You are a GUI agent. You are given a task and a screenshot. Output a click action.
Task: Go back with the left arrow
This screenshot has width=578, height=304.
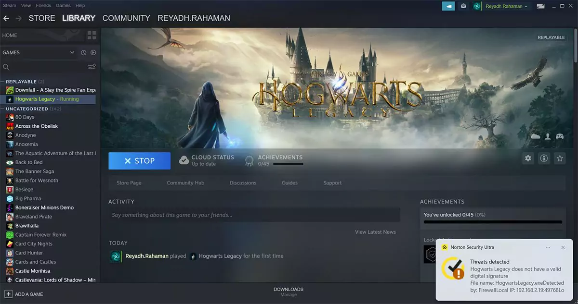point(6,18)
